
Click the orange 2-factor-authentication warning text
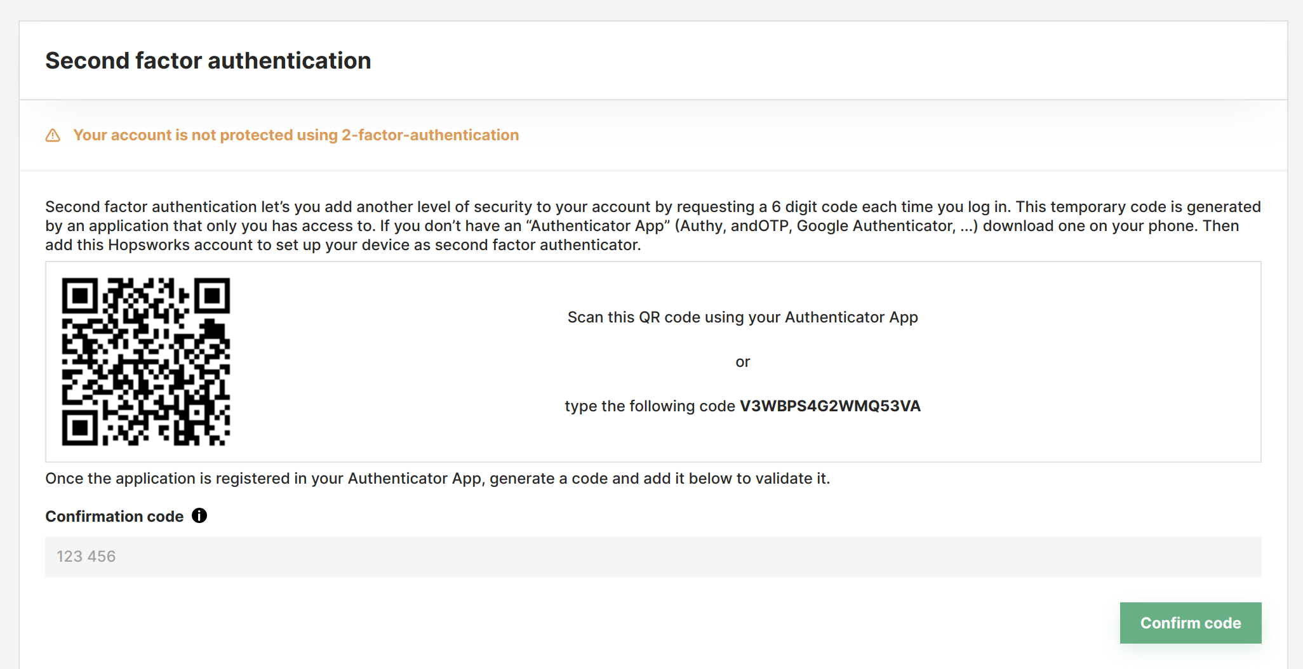296,135
